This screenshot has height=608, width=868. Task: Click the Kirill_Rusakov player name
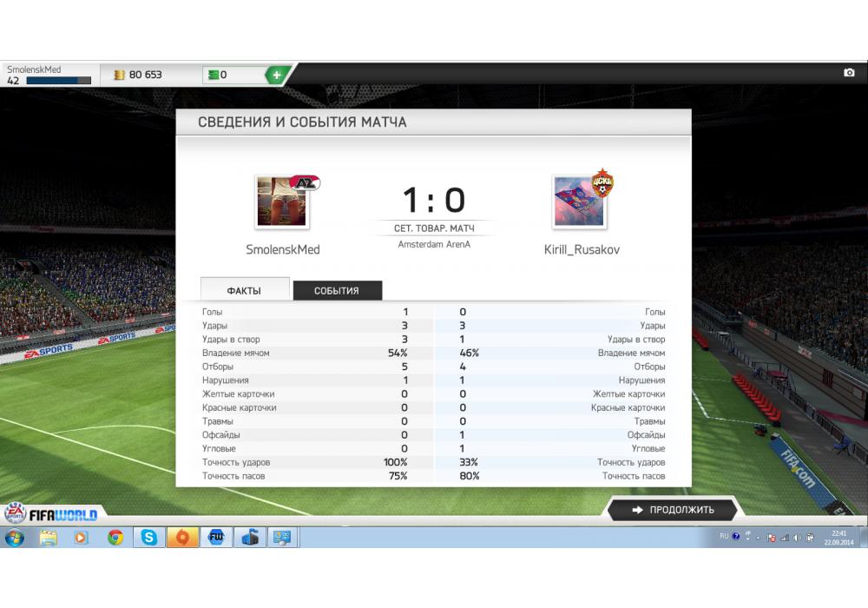pos(582,250)
